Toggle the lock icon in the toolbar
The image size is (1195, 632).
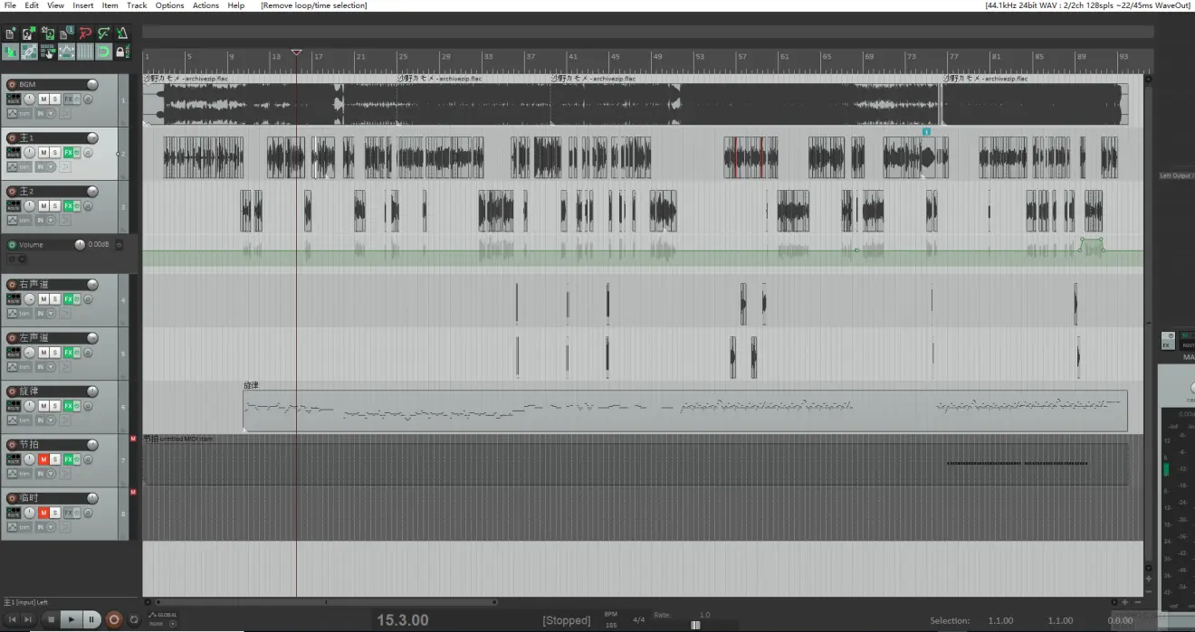pos(121,52)
